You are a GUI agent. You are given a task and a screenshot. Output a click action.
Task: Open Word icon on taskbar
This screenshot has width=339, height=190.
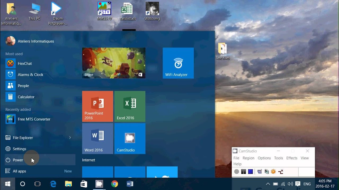130,184
